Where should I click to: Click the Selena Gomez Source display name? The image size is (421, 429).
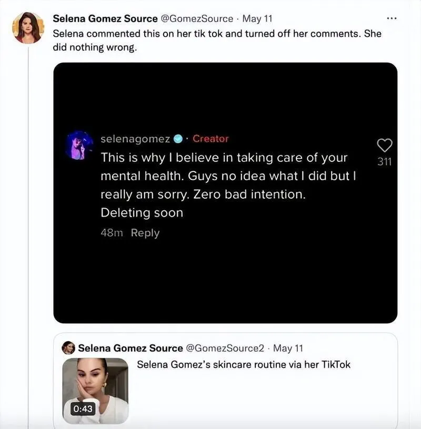click(x=105, y=18)
